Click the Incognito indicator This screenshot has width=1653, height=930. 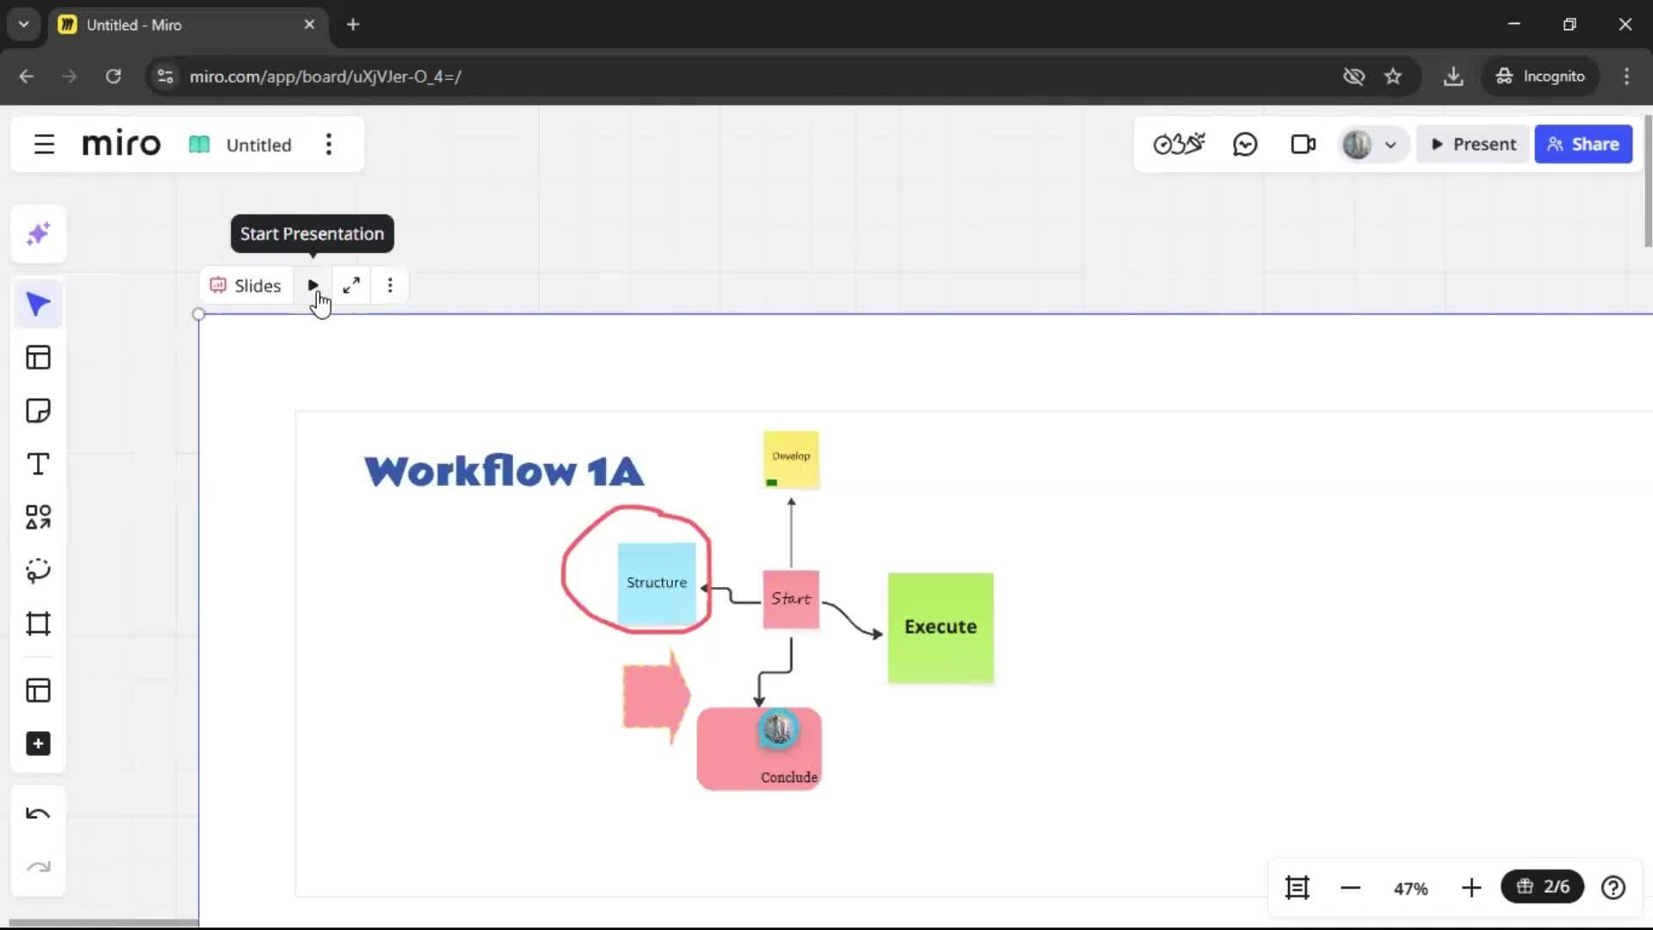pos(1540,77)
